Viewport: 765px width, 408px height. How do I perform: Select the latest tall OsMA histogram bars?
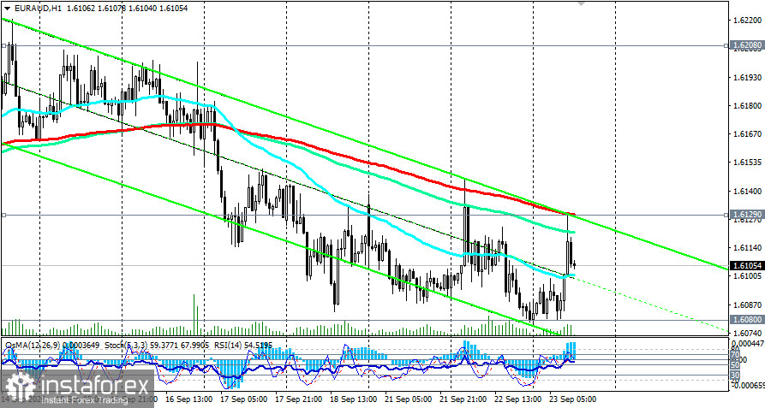[571, 351]
